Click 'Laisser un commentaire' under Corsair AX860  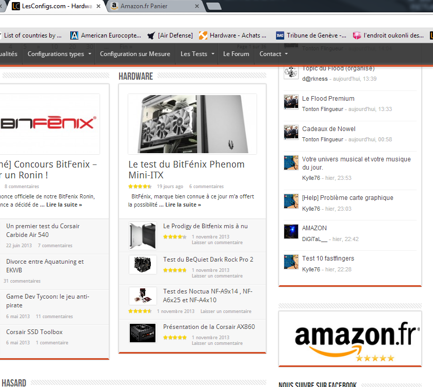[217, 343]
